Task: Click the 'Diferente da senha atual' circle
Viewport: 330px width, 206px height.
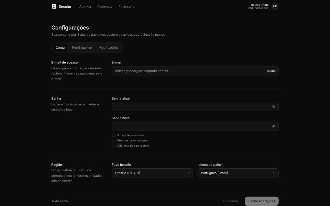Action: [114, 146]
